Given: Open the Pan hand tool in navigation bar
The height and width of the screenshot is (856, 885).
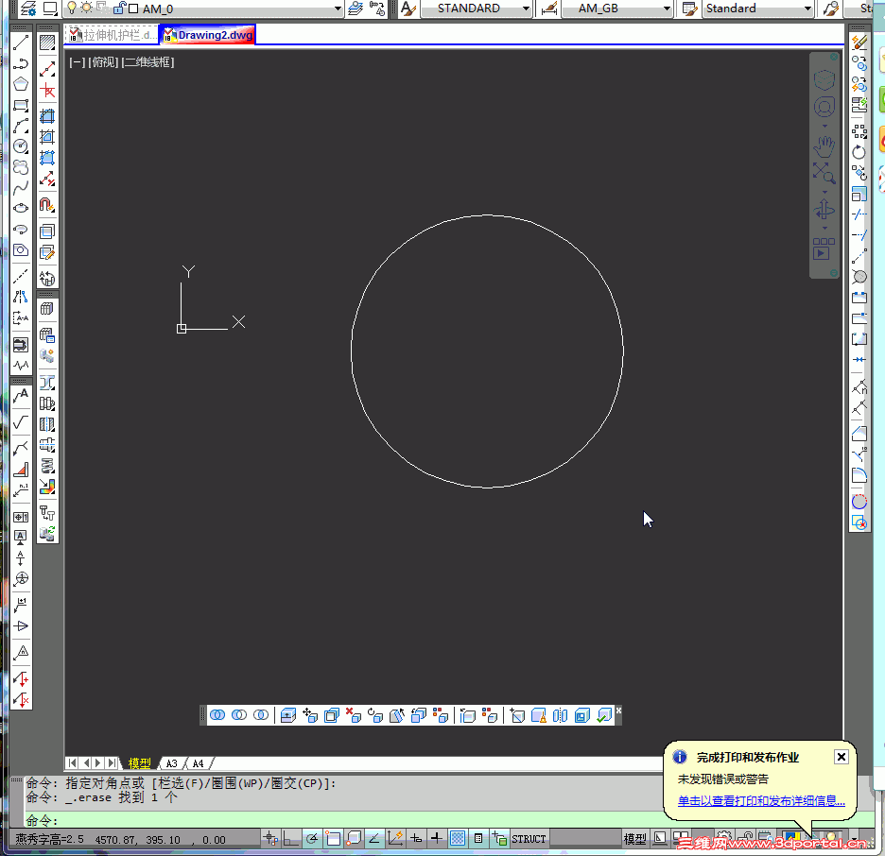Looking at the screenshot, I should tap(824, 147).
